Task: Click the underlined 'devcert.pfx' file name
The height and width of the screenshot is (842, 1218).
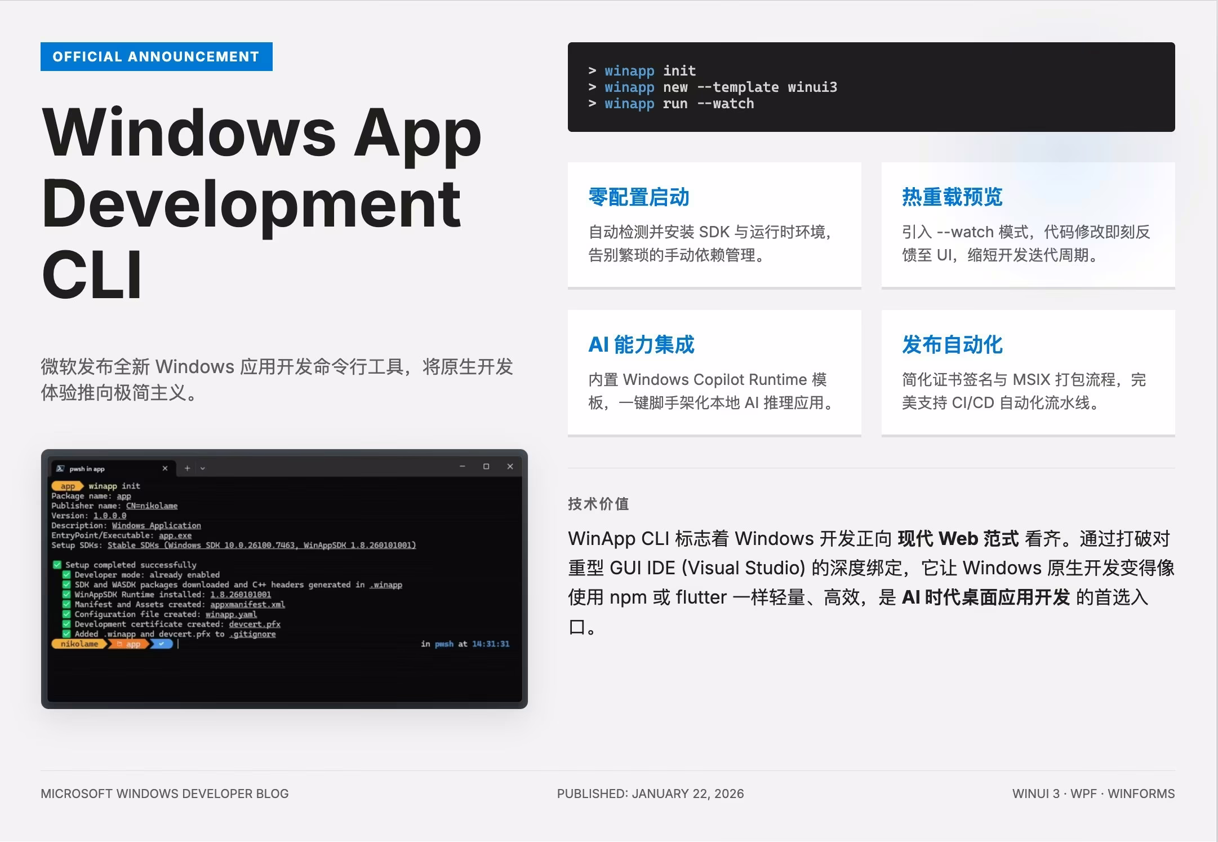Action: coord(255,624)
